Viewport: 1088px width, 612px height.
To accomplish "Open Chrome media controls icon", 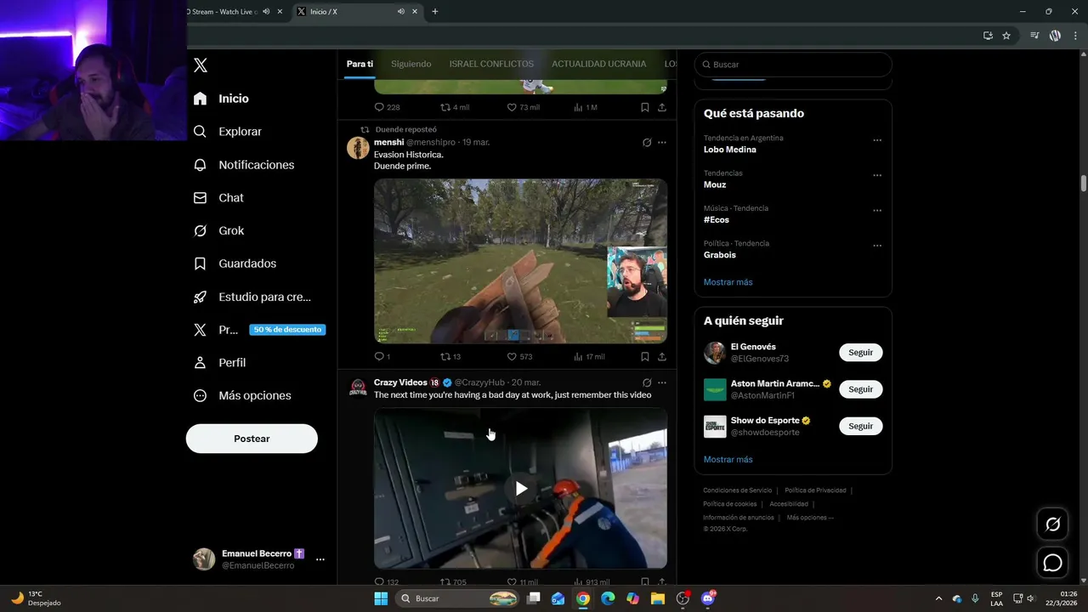I will (x=1034, y=36).
